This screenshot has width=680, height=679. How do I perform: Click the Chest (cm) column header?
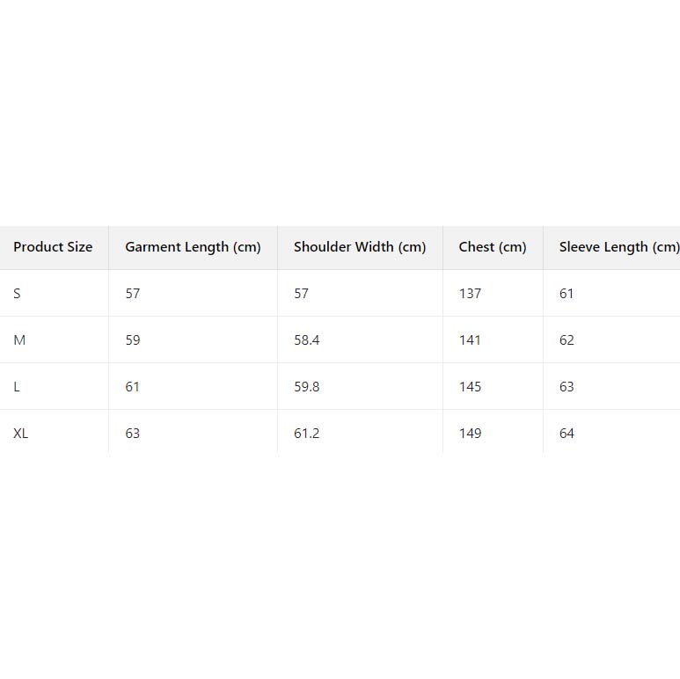pos(493,247)
